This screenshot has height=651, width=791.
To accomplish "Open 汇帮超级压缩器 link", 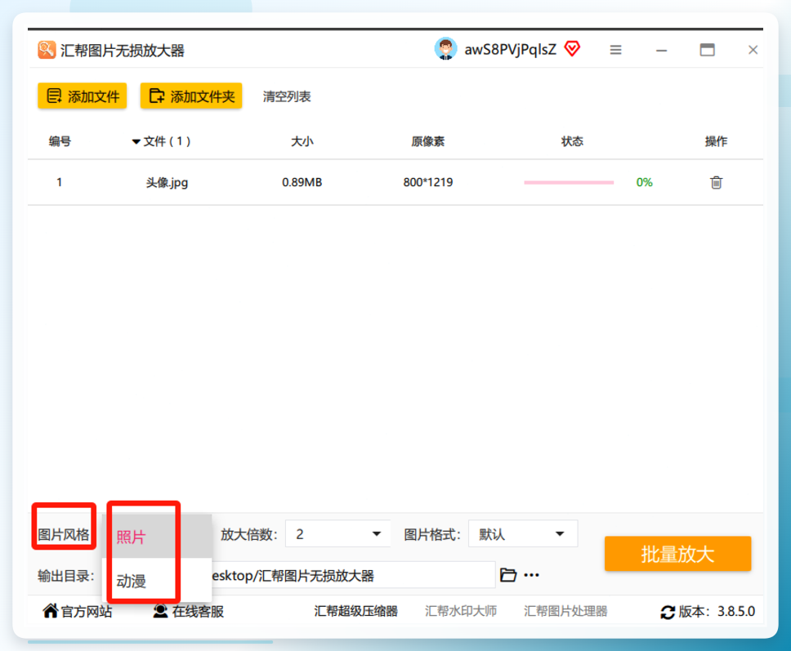I will point(355,611).
